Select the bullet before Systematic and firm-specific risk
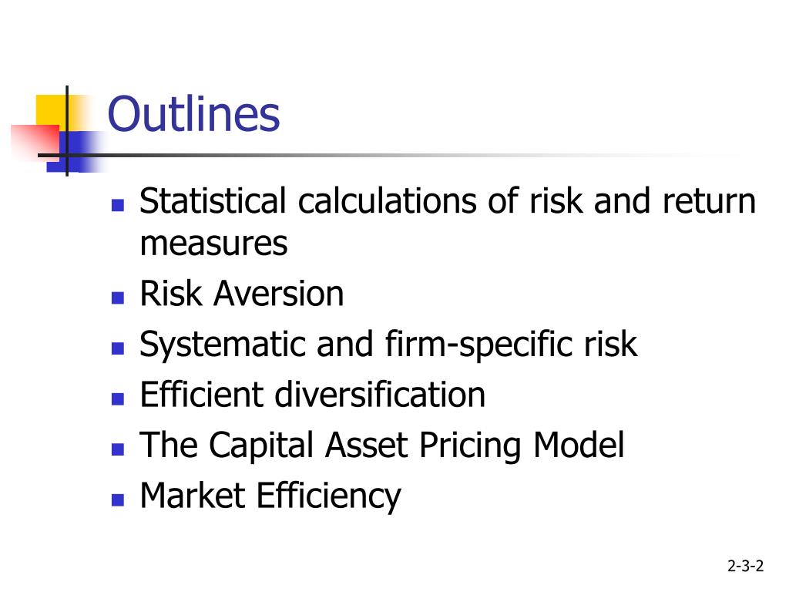This screenshot has height=592, width=789. tap(118, 348)
